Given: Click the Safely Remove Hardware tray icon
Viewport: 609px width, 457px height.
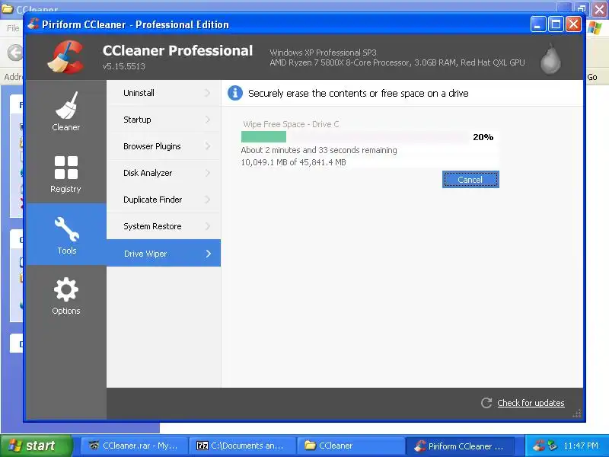Looking at the screenshot, I should tap(552, 446).
